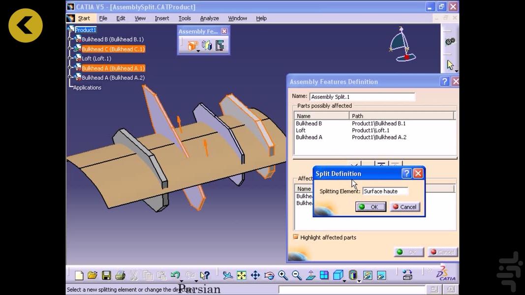Open the Analyze menu

point(209,18)
